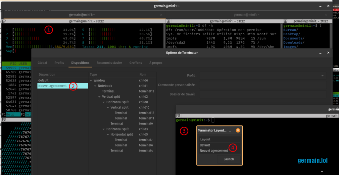Show the À propos tab
Viewport: 339px width, 175px height.
click(x=156, y=63)
